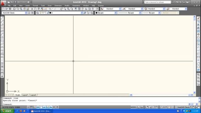Select the Explode tool

point(198,70)
